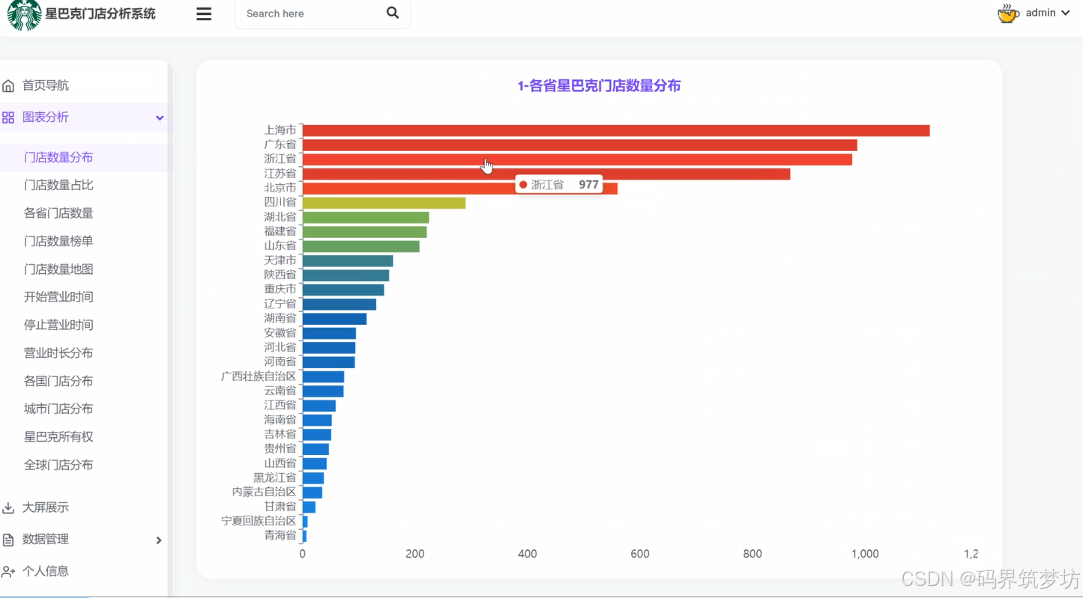Viewport: 1083px width, 598px height.
Task: Click the 云南省 axis label
Action: 280,391
